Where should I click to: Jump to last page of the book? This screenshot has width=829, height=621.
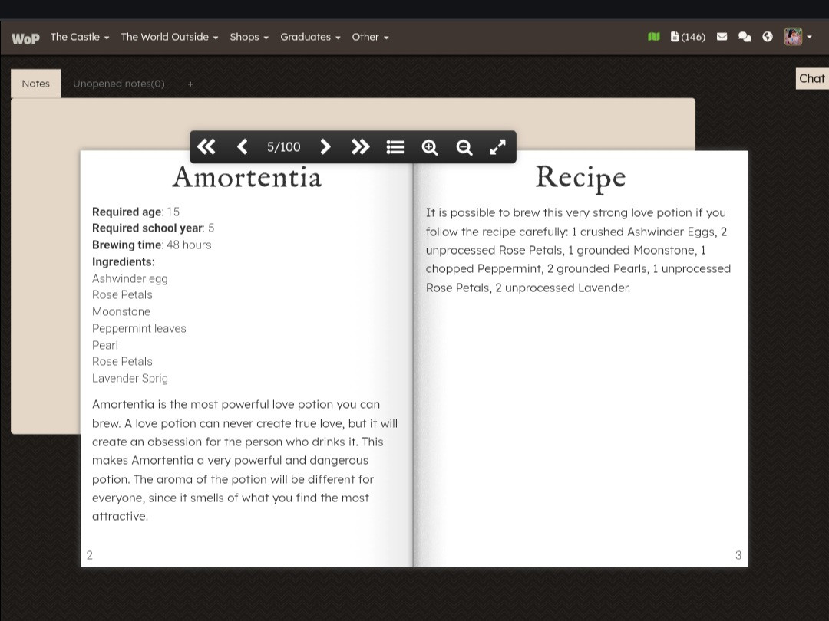[x=361, y=146]
